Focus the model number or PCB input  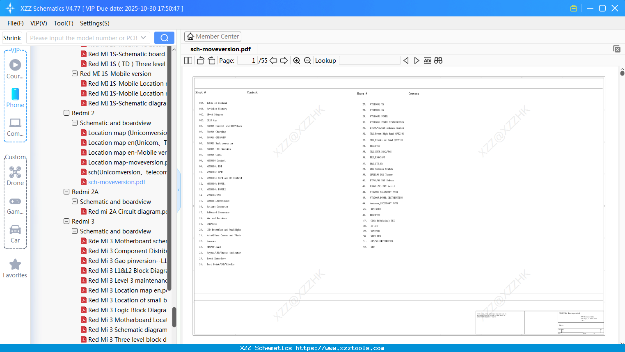84,38
